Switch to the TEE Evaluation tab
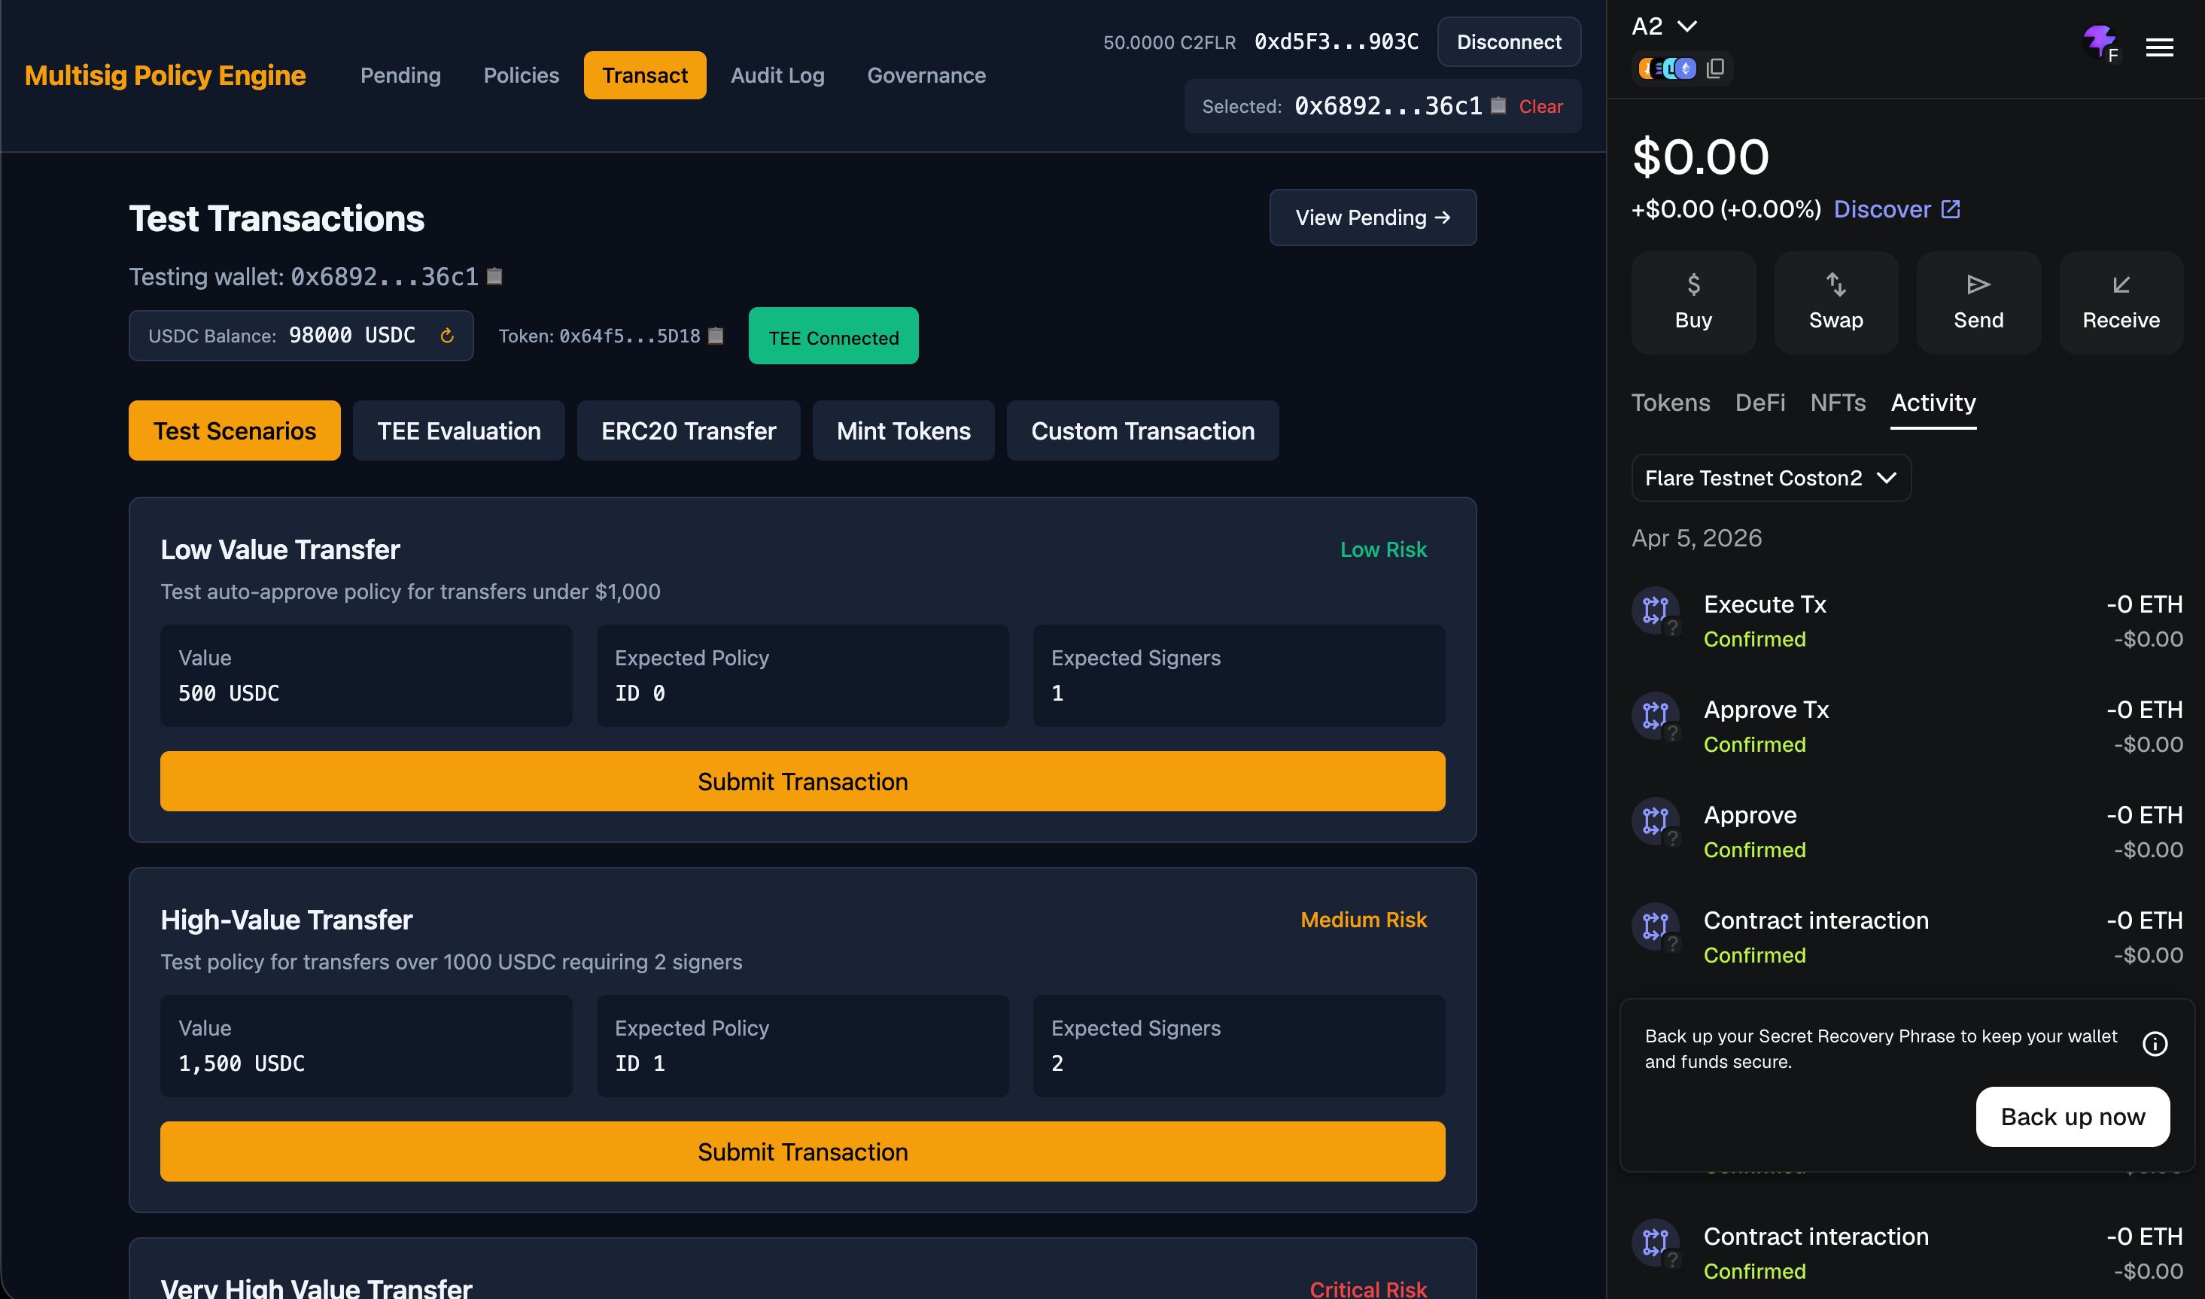Screen dimensions: 2205x1299 click(458, 430)
